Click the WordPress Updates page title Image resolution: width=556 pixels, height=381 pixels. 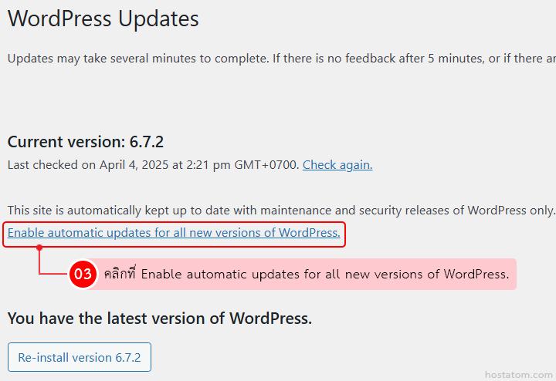(x=103, y=19)
